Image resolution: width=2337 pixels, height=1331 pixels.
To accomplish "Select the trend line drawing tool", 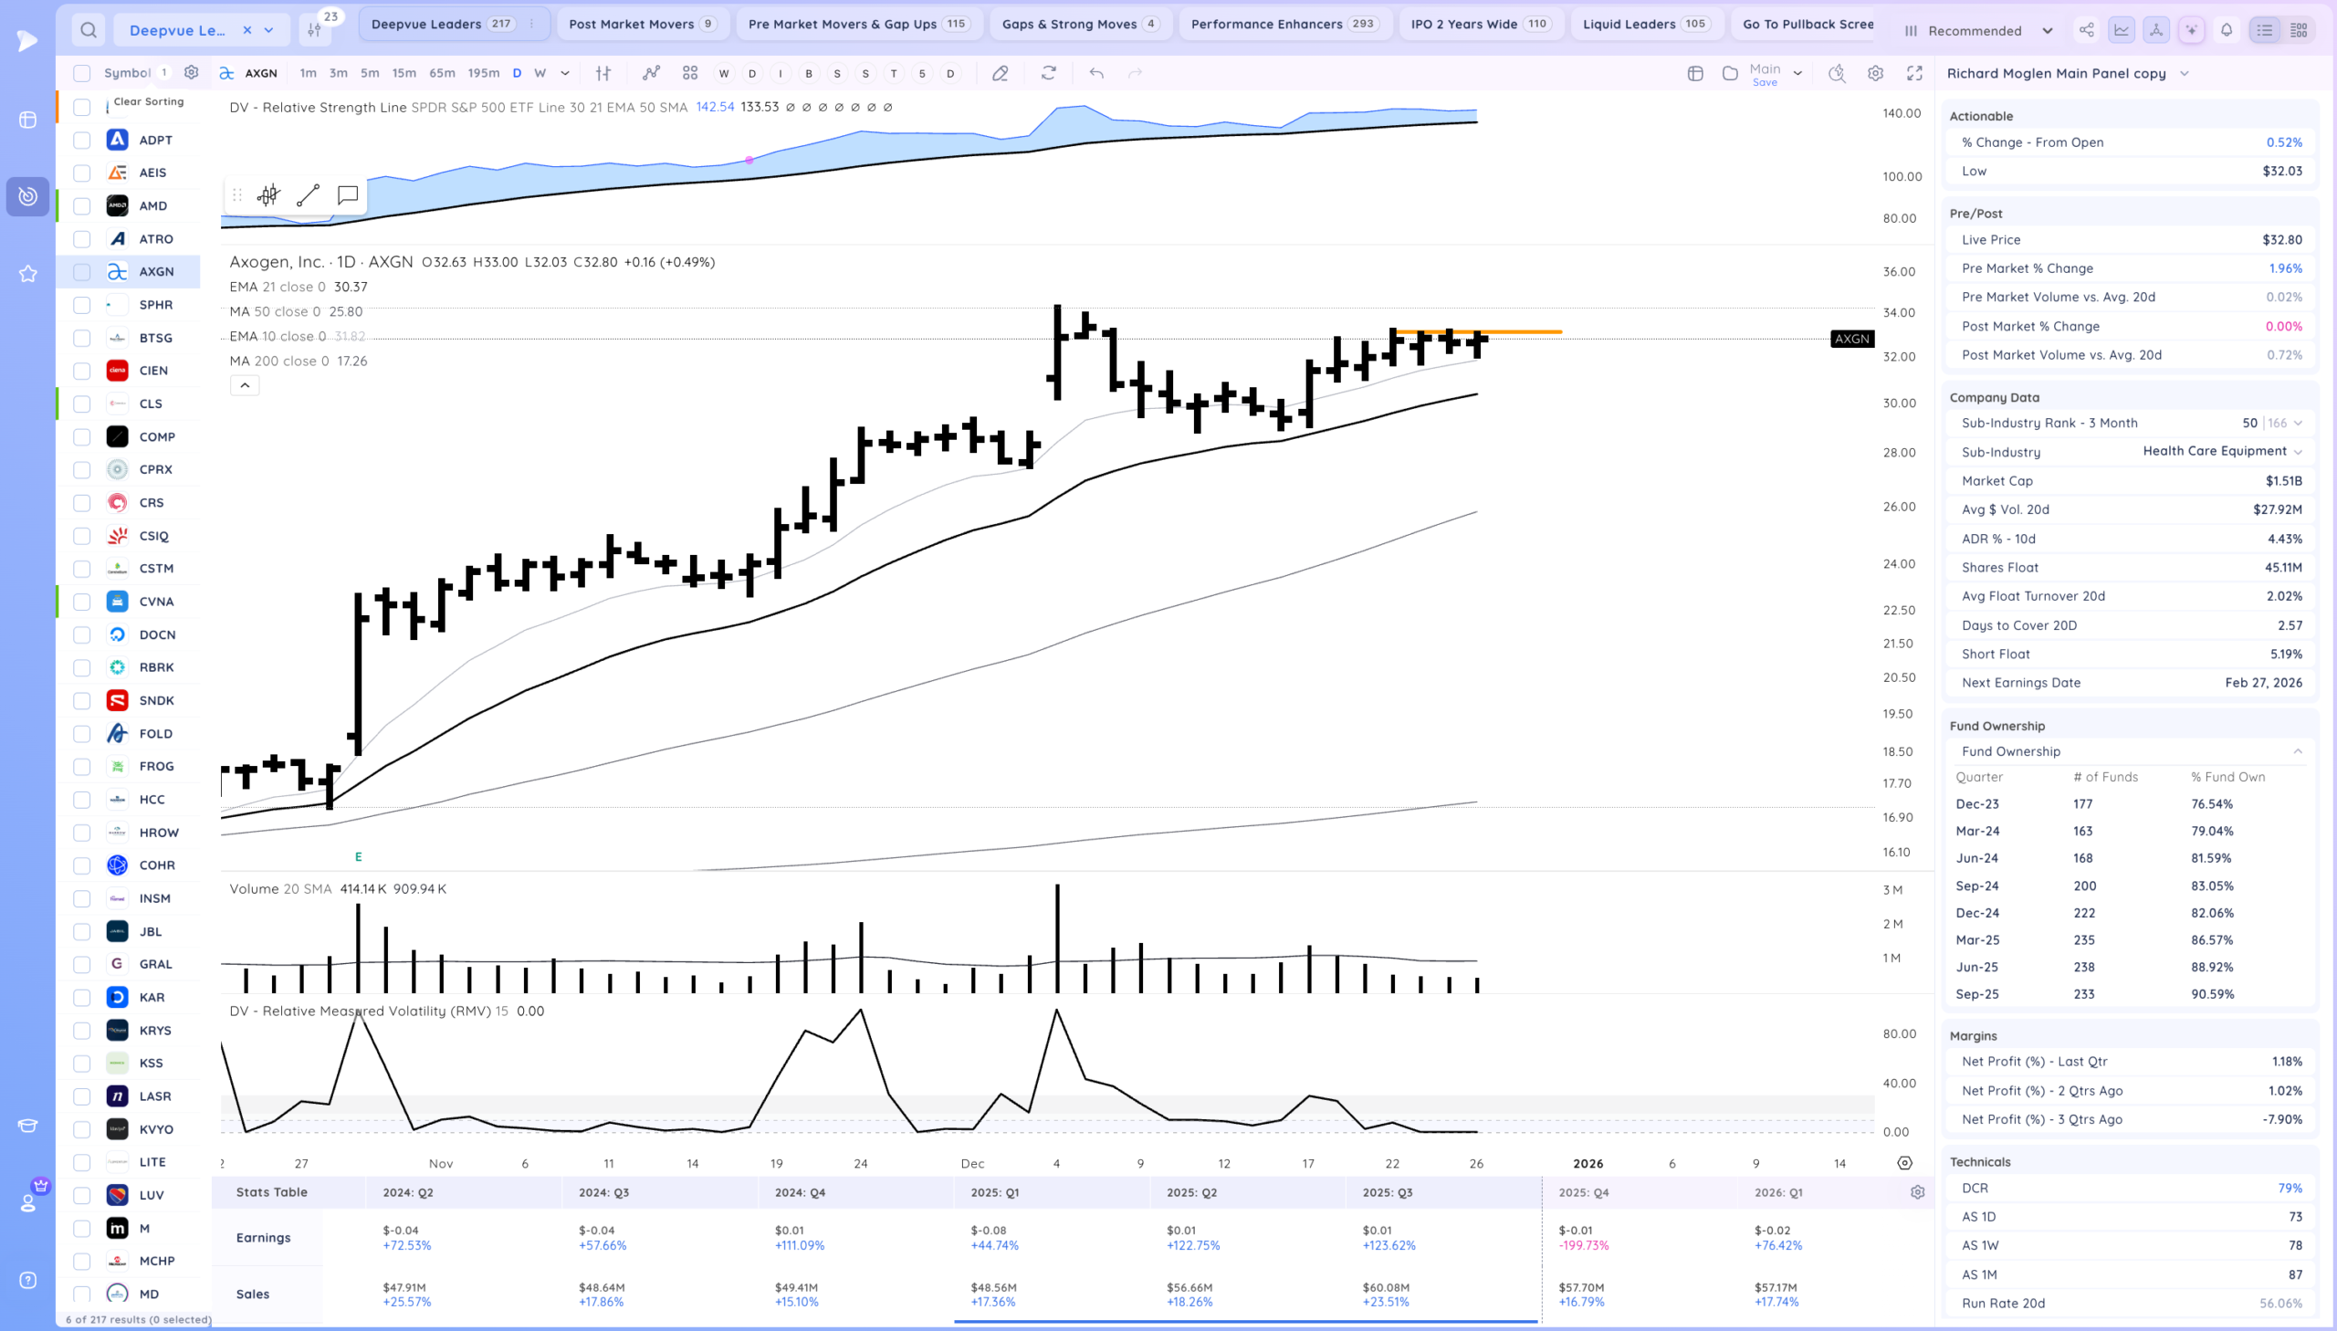I will [x=308, y=194].
